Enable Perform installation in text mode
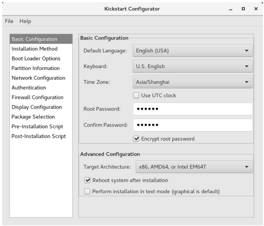 87,191
